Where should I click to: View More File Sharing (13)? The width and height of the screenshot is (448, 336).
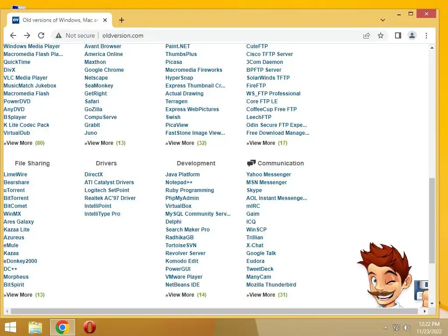[24, 294]
